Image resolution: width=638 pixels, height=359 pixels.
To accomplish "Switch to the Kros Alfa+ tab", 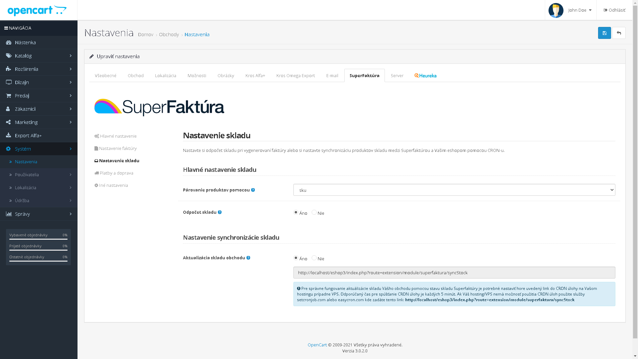I will point(255,76).
